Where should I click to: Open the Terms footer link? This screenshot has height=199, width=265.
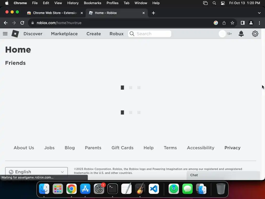point(170,148)
